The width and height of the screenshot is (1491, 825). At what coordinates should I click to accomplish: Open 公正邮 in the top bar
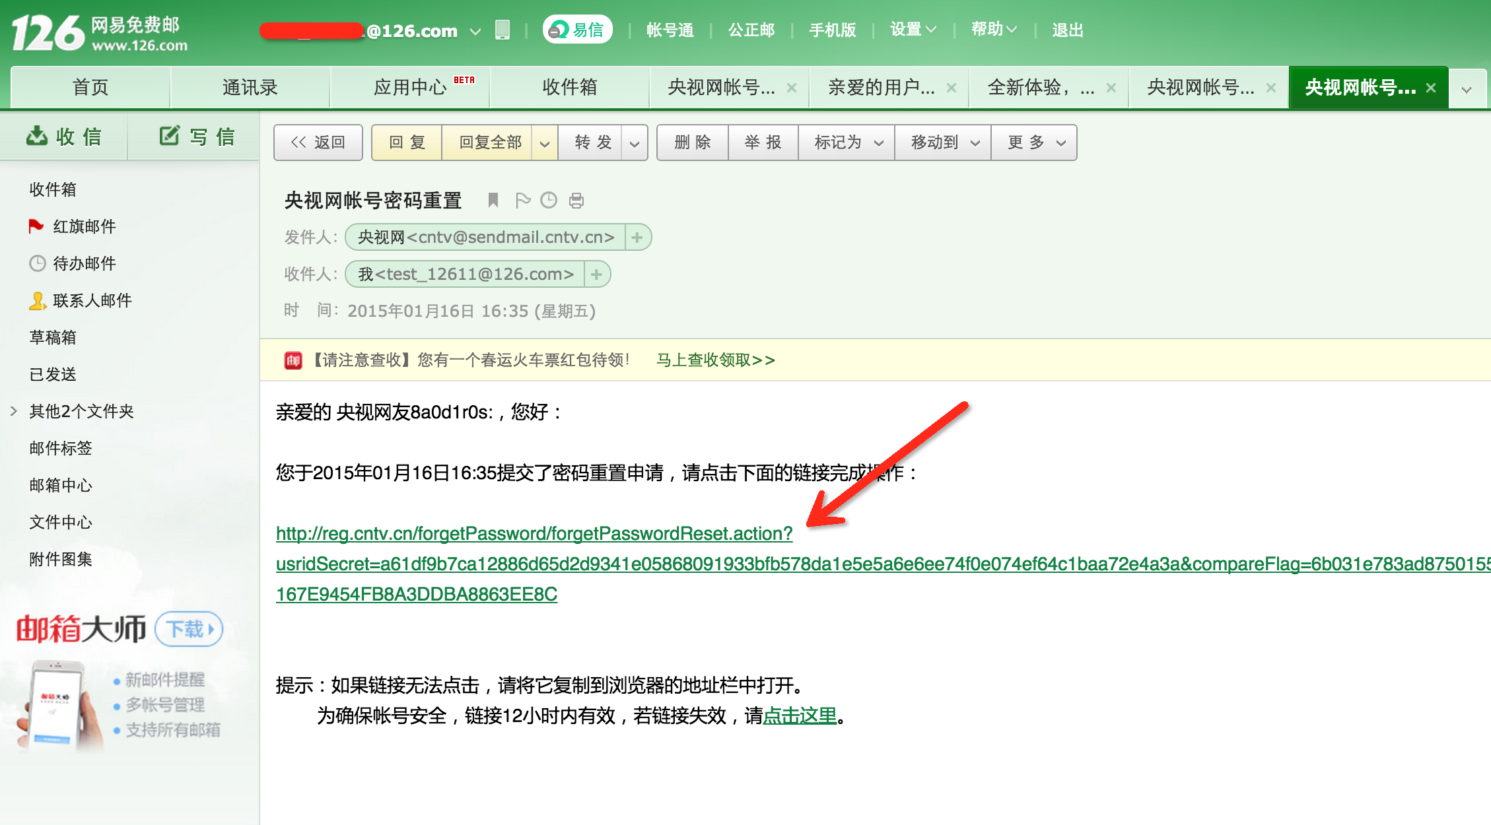[x=751, y=30]
